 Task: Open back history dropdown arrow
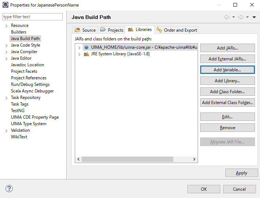(233, 17)
